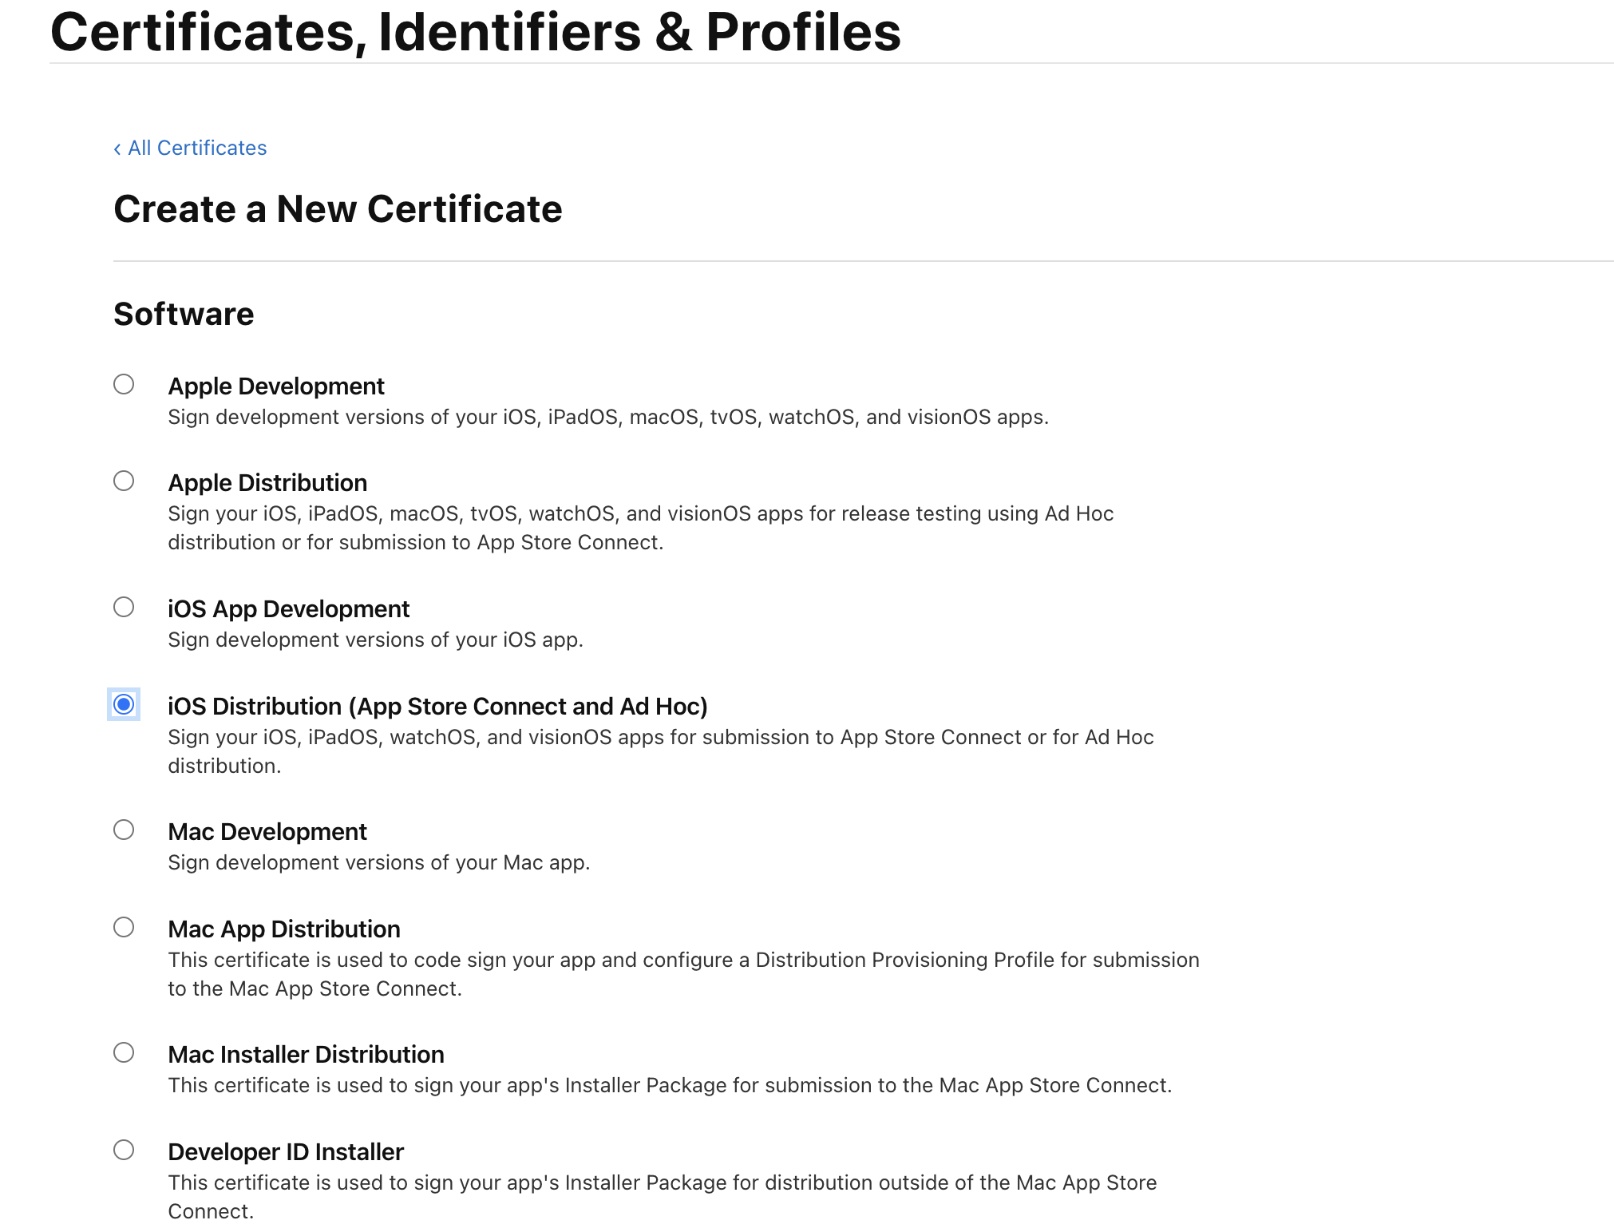Image resolution: width=1614 pixels, height=1228 pixels.
Task: Pick the Mac Development radio button
Action: click(124, 830)
